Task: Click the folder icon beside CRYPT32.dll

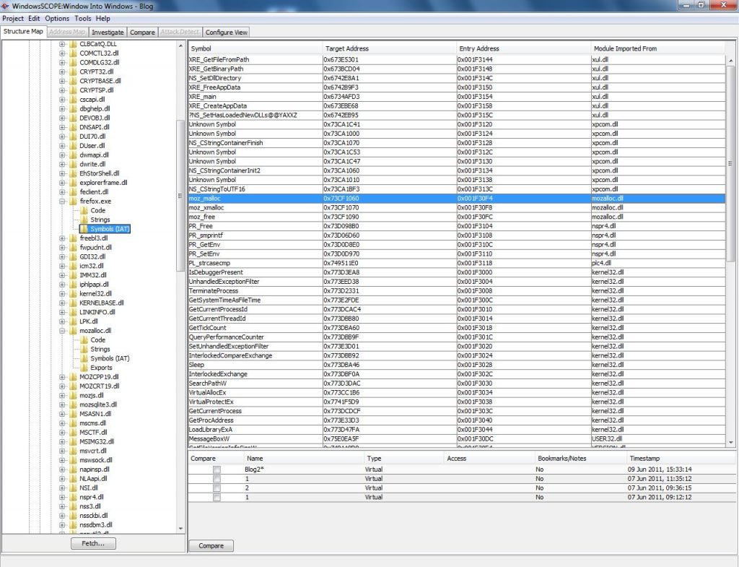Action: 73,72
